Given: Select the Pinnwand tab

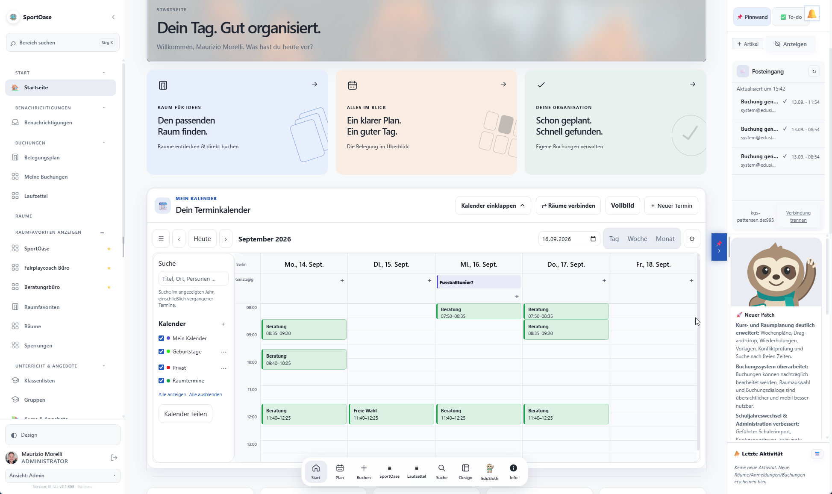Looking at the screenshot, I should click(752, 17).
